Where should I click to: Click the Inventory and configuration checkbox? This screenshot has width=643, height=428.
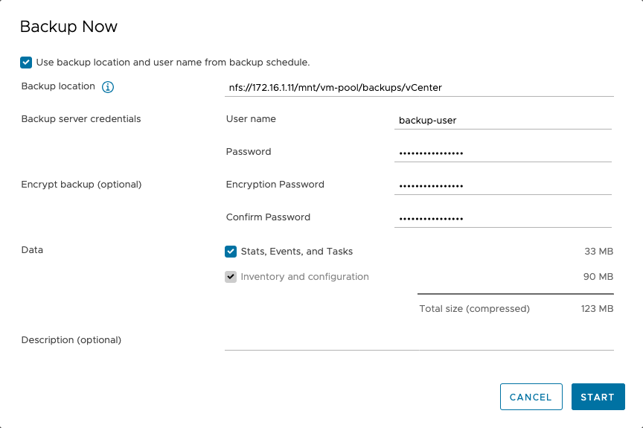pyautogui.click(x=231, y=277)
